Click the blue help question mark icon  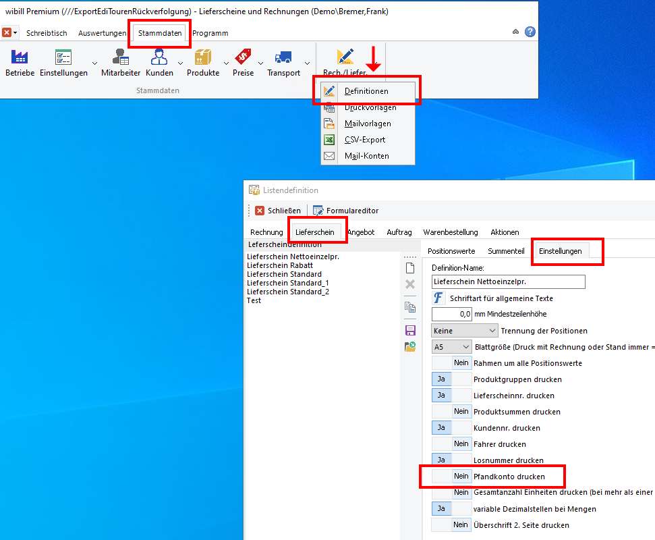(530, 32)
